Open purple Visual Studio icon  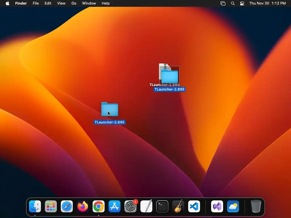click(x=217, y=206)
